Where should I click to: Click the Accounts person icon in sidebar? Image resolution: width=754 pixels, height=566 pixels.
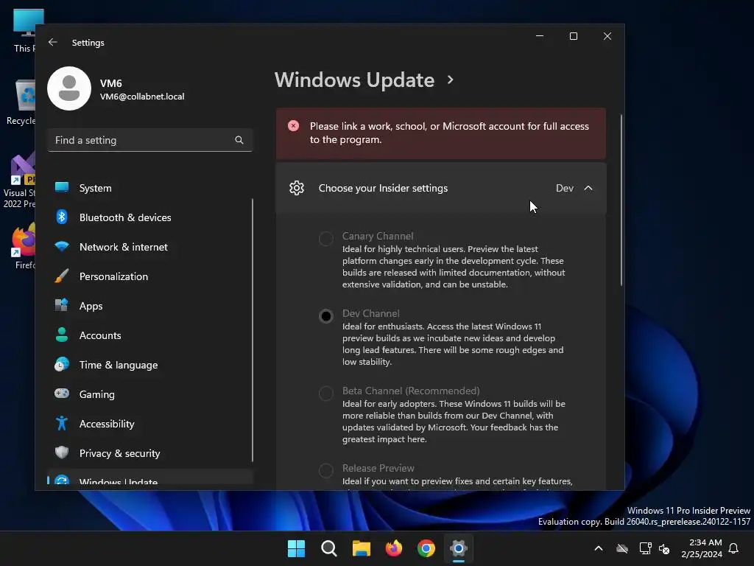tap(62, 335)
